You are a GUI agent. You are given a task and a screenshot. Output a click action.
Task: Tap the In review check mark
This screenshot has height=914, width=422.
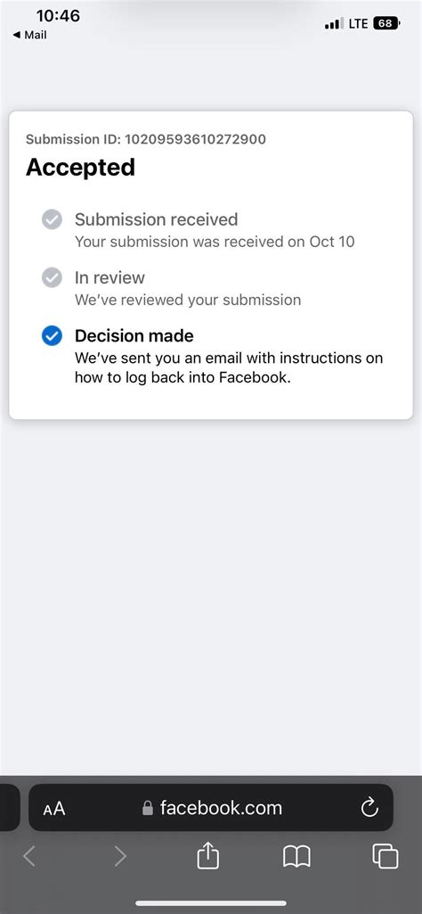point(52,277)
